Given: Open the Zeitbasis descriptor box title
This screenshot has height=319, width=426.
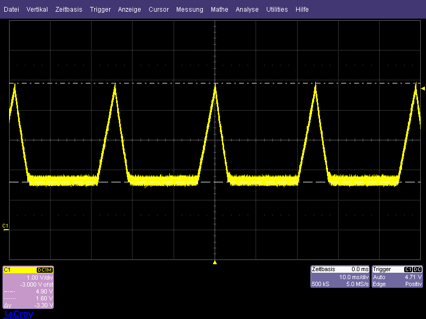Looking at the screenshot, I should (x=323, y=269).
